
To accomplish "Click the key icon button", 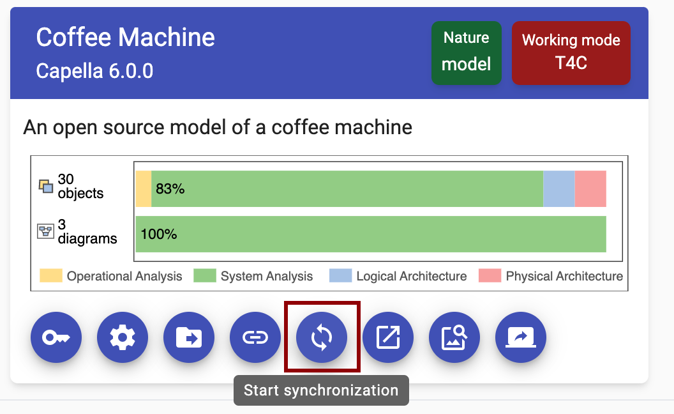I will (56, 337).
